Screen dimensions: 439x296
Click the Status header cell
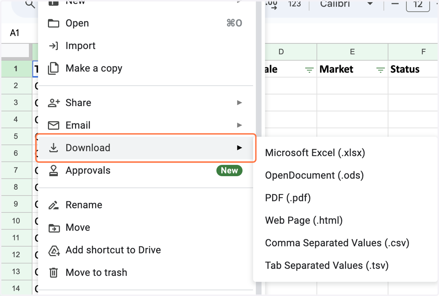tap(413, 69)
